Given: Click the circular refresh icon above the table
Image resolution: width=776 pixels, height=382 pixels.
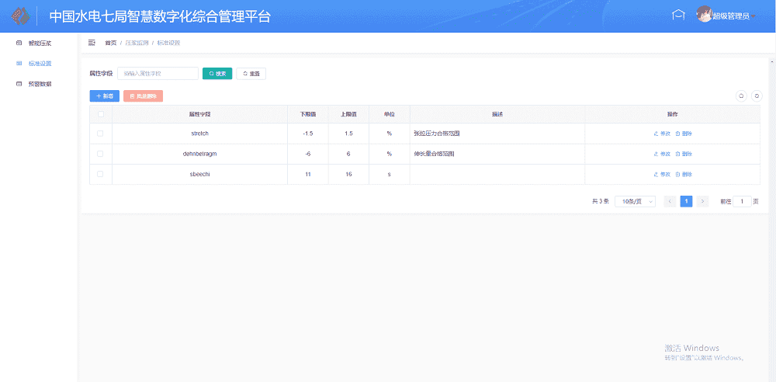Looking at the screenshot, I should click(x=757, y=95).
